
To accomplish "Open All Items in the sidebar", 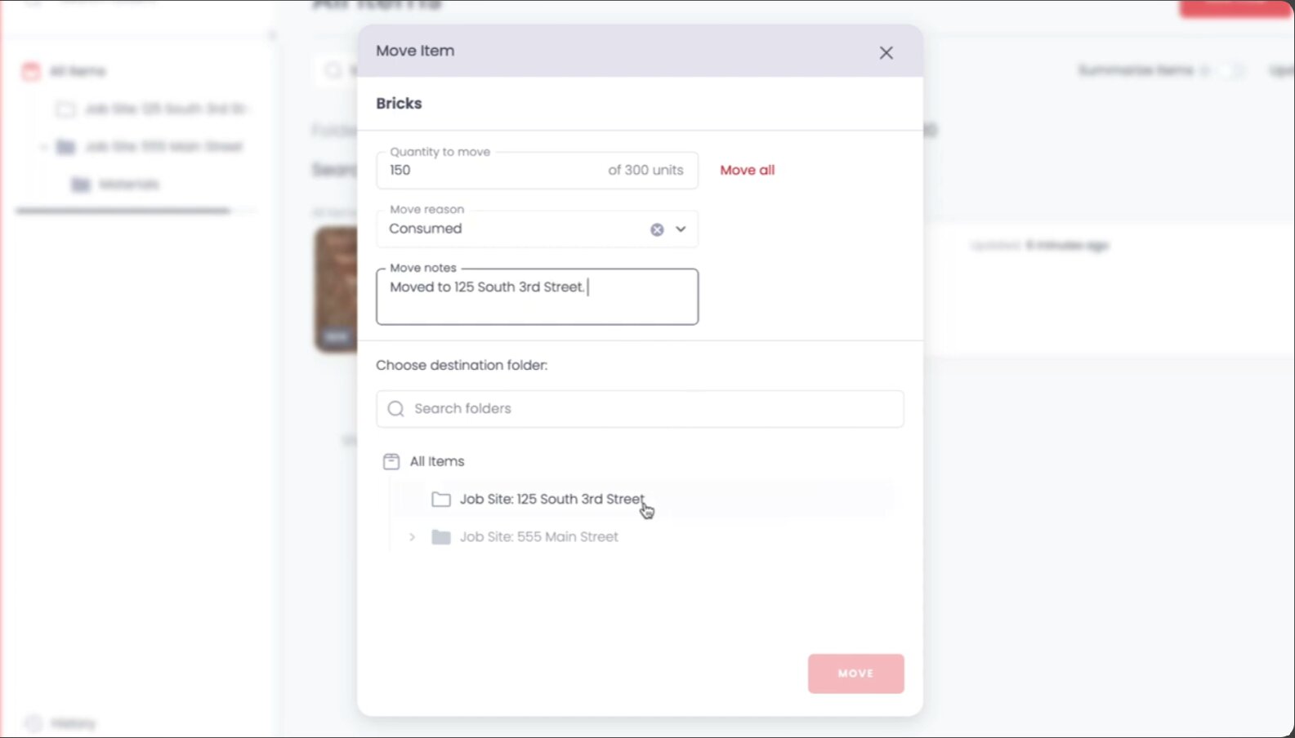I will (77, 72).
